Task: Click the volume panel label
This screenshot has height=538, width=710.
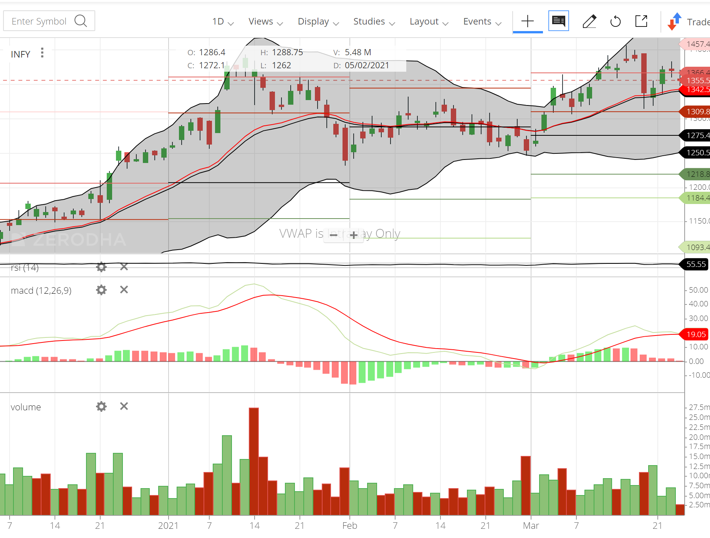Action: [x=26, y=407]
